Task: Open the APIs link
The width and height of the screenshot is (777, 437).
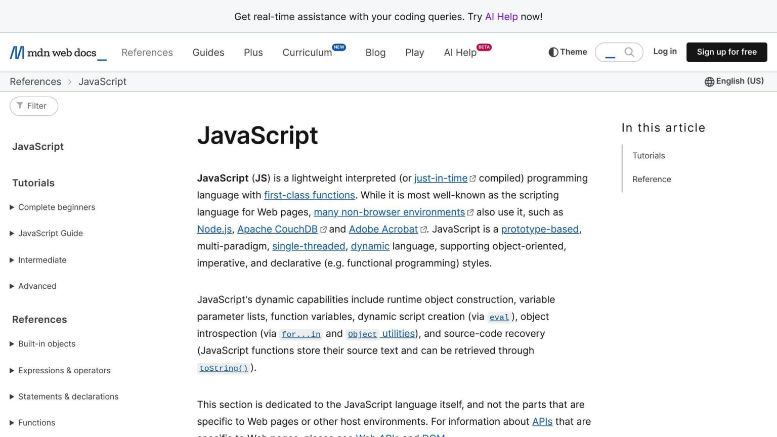Action: 542,422
